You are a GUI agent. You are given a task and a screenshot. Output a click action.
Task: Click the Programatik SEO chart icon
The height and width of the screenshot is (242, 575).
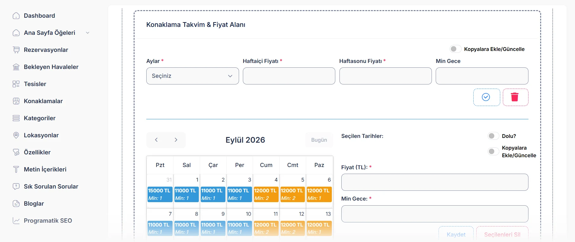pyautogui.click(x=16, y=221)
